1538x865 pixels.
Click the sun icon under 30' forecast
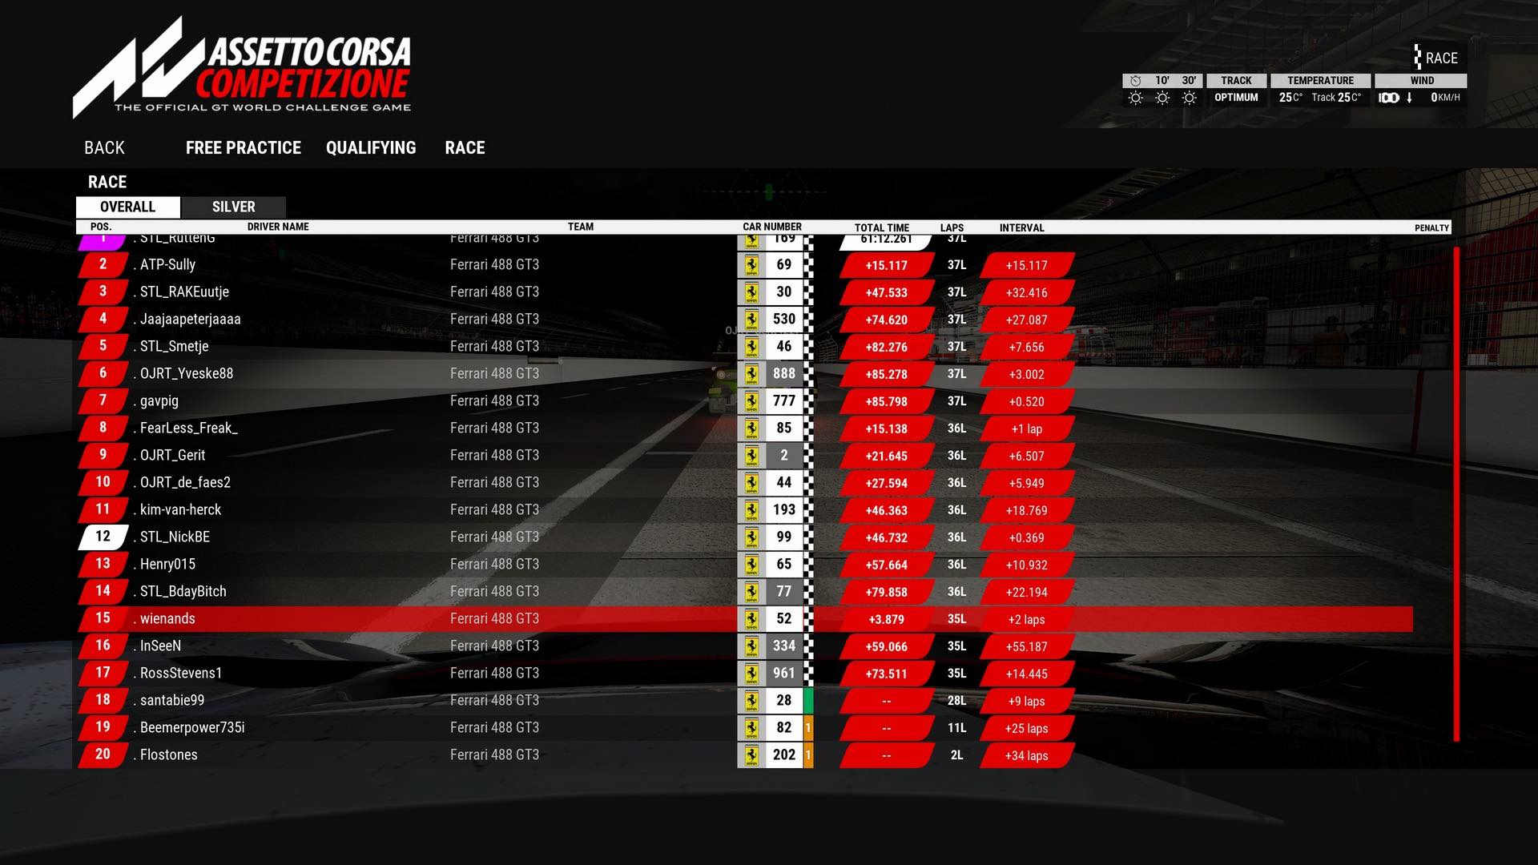pos(1190,98)
